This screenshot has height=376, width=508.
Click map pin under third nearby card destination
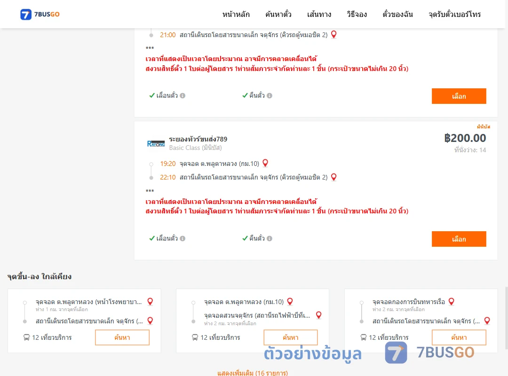click(487, 321)
